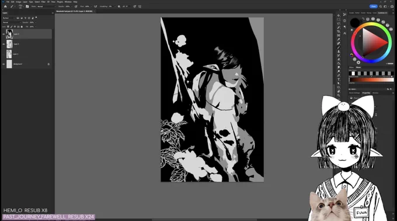Screen dimensions: 397x221
Task: Close the open document tab
Action: [x=94, y=11]
